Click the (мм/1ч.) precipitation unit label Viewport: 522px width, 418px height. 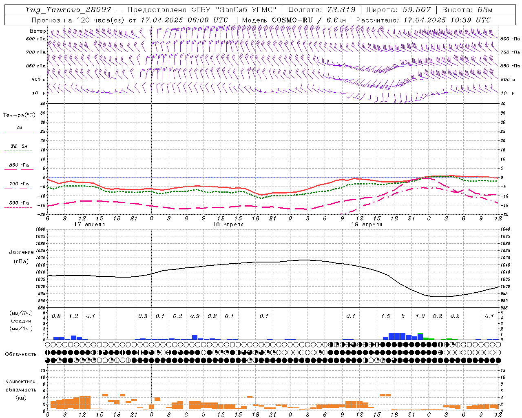pos(21,329)
